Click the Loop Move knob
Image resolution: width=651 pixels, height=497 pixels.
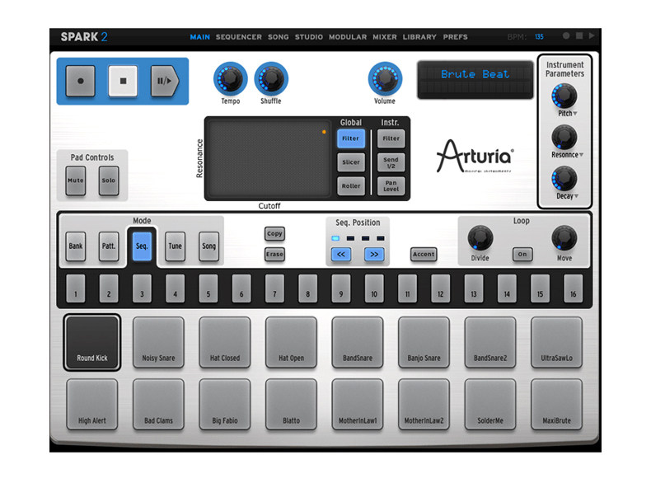564,238
